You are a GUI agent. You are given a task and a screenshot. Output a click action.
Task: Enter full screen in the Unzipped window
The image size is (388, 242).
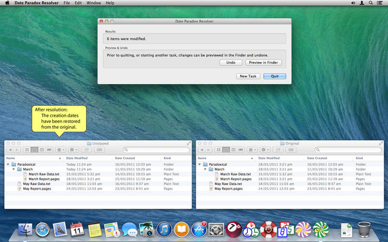tap(189, 143)
